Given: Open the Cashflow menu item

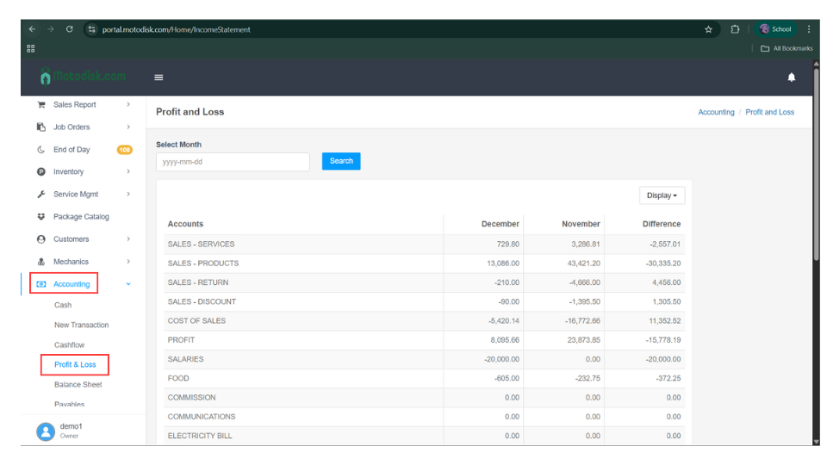Looking at the screenshot, I should pyautogui.click(x=69, y=345).
